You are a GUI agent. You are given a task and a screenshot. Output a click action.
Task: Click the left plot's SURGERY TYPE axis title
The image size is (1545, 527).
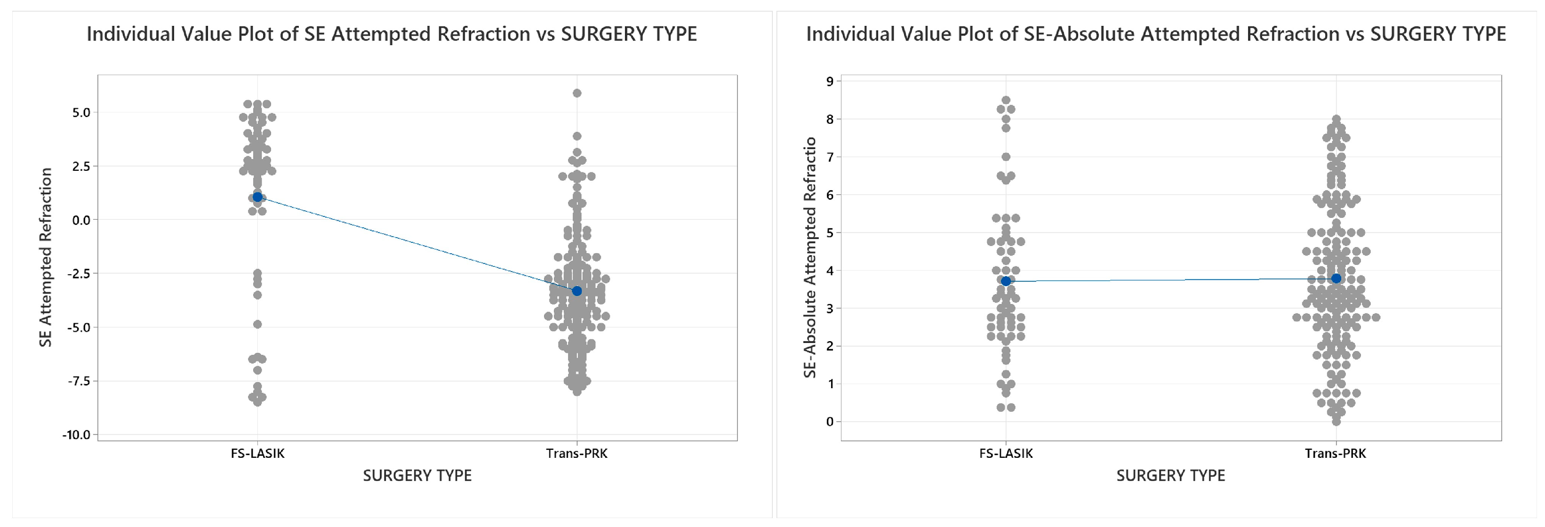(417, 476)
